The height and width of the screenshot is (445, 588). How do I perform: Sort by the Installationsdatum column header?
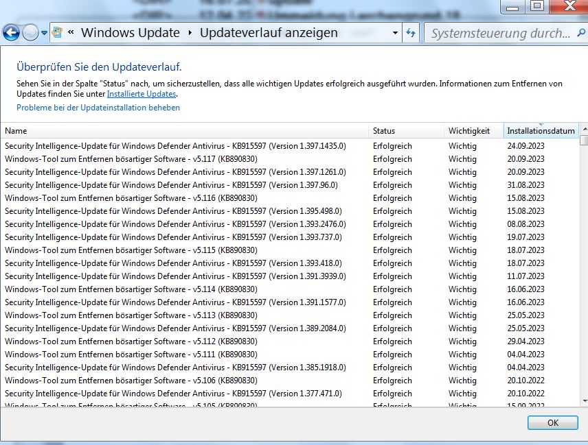click(541, 130)
